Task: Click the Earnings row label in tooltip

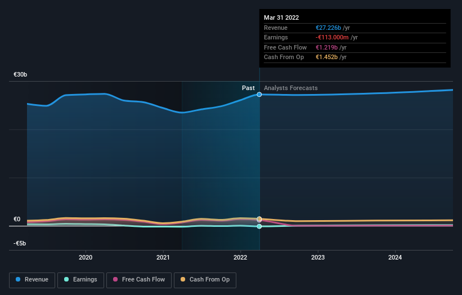Action: tap(276, 37)
